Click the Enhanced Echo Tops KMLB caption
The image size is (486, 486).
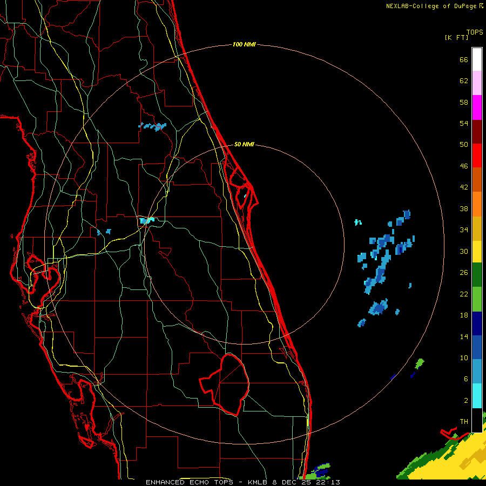[243, 482]
